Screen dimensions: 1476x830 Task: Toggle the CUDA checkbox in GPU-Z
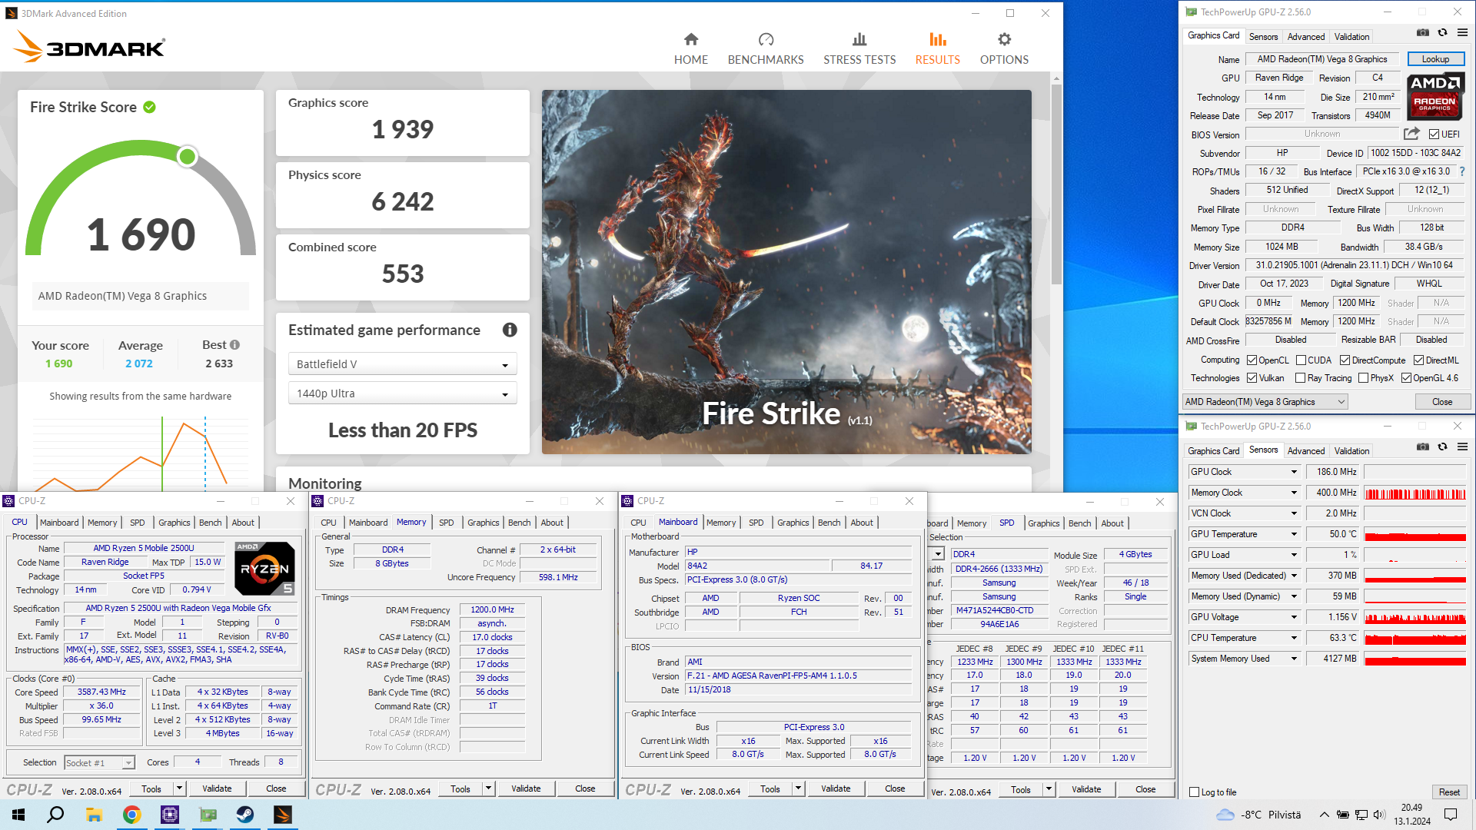[1301, 360]
